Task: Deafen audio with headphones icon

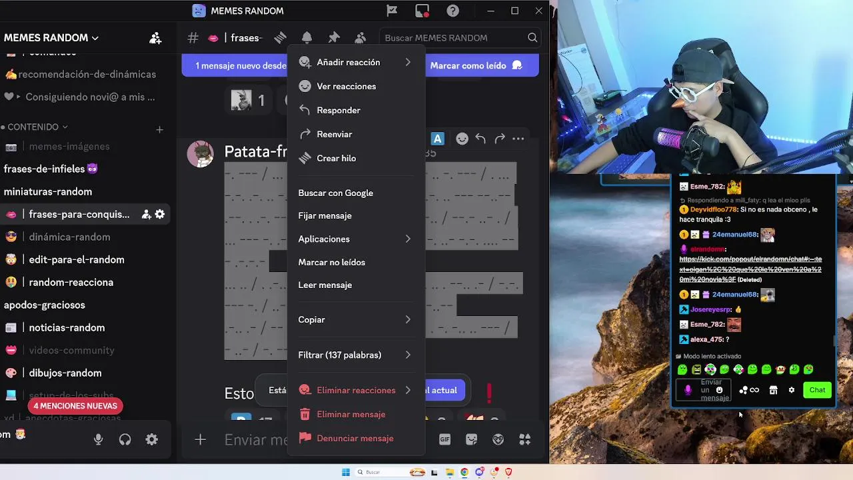Action: pos(125,439)
